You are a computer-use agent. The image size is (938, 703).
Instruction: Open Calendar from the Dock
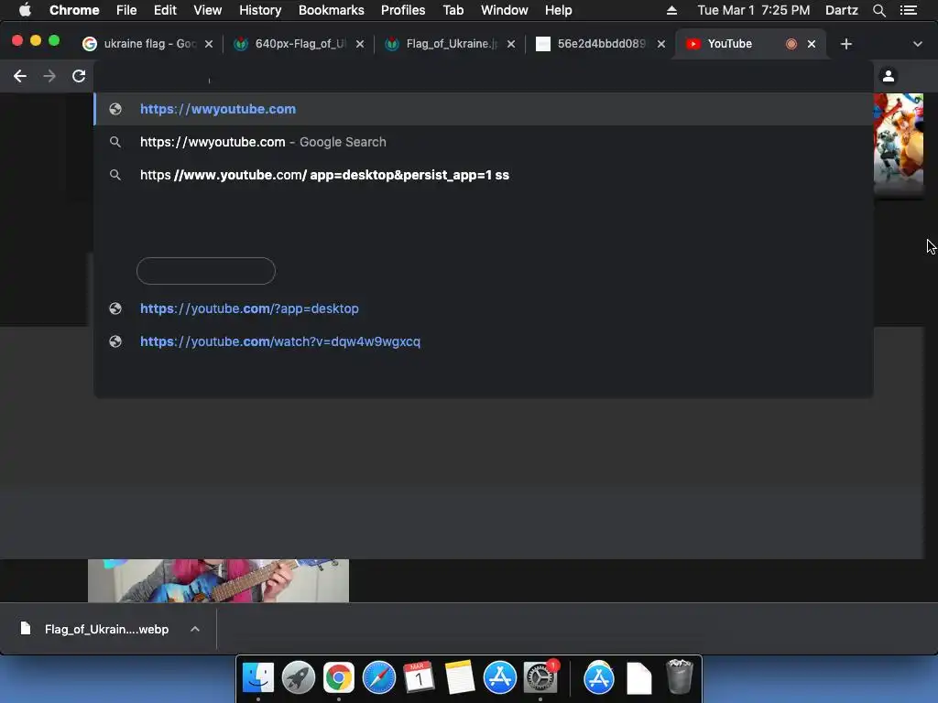pyautogui.click(x=420, y=678)
